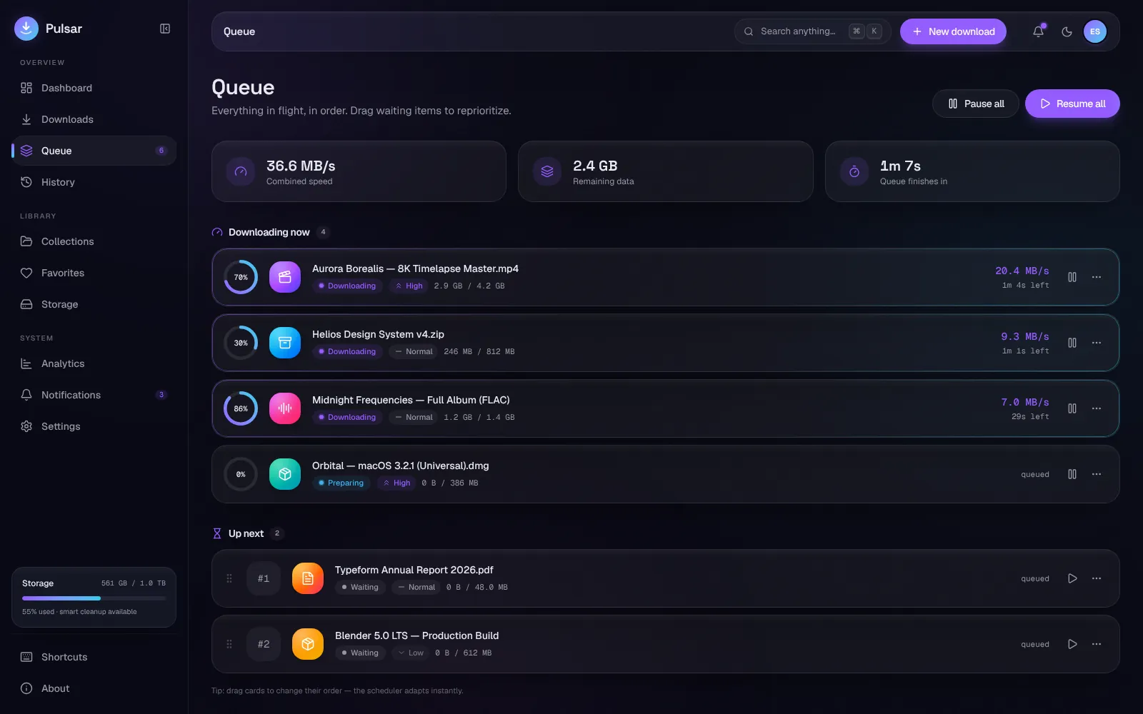Click the Resume all button

[1072, 104]
